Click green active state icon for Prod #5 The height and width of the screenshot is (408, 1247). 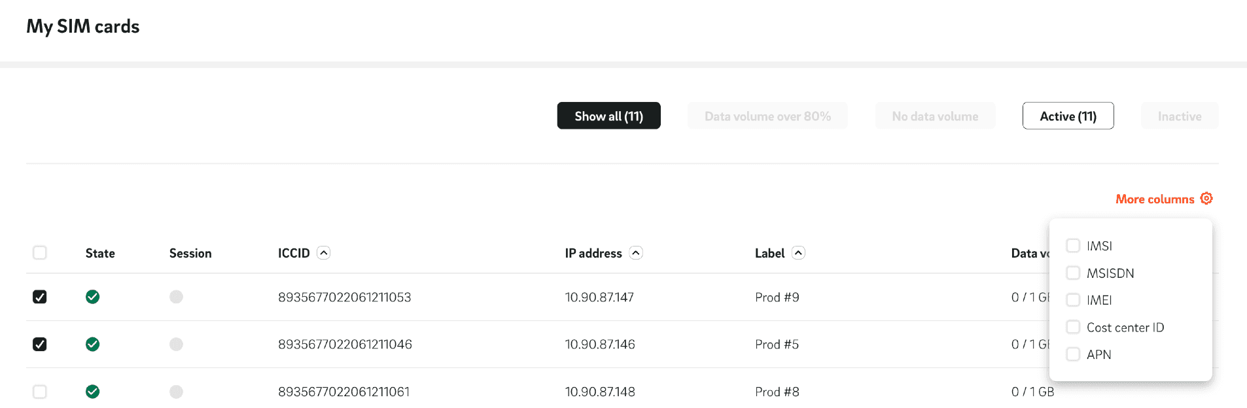(93, 345)
